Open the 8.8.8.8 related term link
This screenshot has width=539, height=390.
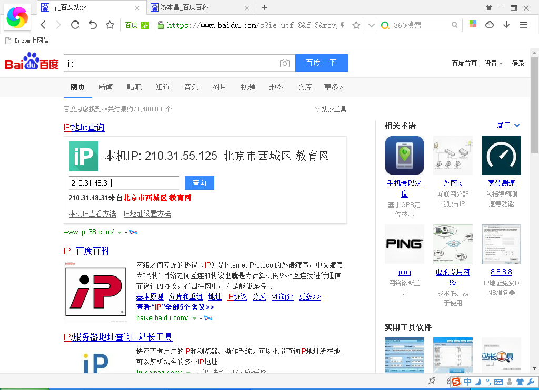click(501, 272)
